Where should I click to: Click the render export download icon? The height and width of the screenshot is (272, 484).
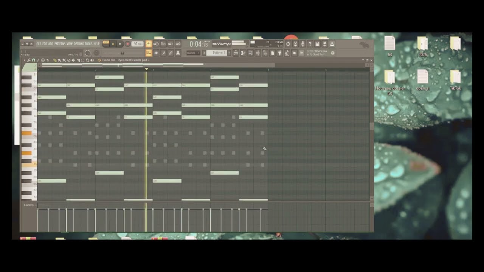[x=332, y=44]
